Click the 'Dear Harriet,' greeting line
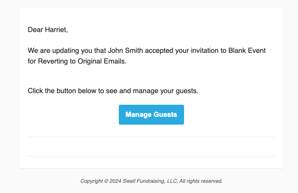This screenshot has height=193, width=298. click(48, 30)
